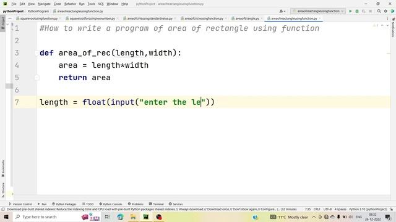
Task: Toggle the Project tool window sidebar
Action: click(x=2, y=23)
